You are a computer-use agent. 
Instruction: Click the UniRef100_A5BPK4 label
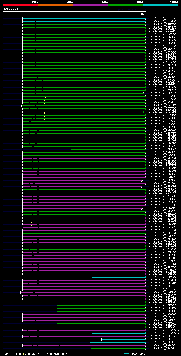tap(162, 65)
